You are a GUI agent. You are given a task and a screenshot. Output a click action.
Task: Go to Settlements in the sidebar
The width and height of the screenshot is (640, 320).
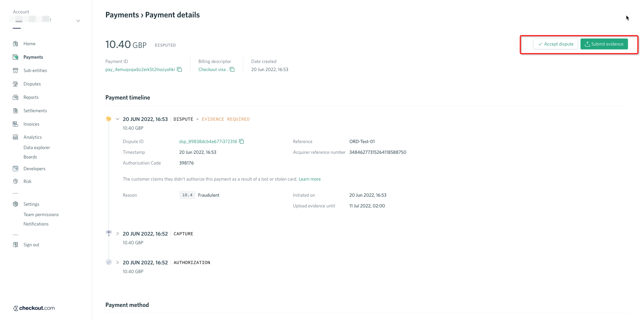coord(35,111)
